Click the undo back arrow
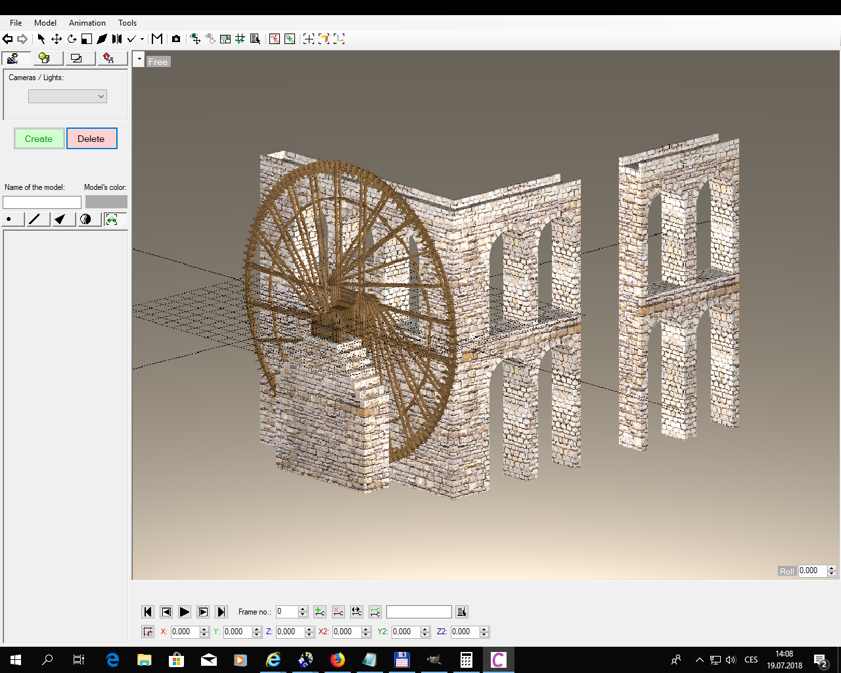The image size is (841, 673). coord(8,39)
